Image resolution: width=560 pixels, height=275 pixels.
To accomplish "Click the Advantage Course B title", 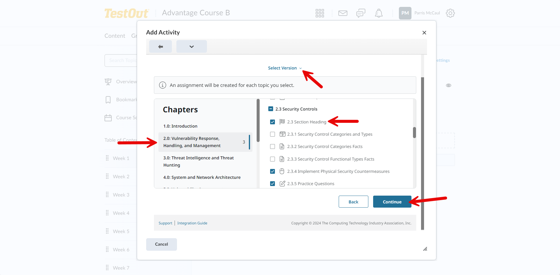I will [x=196, y=13].
